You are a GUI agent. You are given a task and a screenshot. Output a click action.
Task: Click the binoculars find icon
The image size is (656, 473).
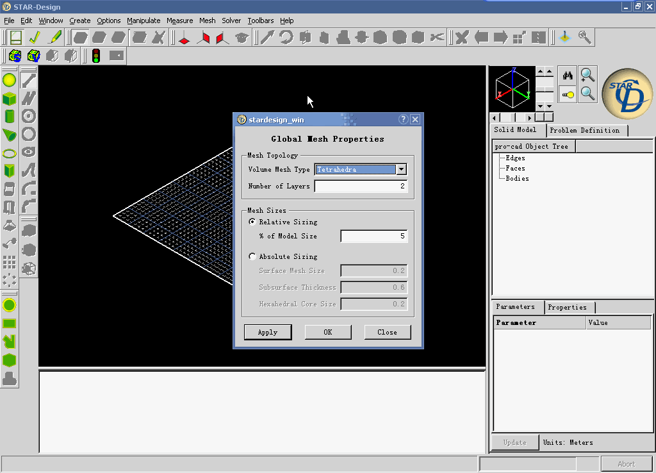pos(568,76)
